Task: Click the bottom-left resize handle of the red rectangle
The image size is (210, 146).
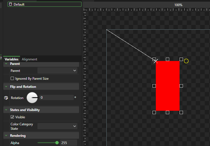Action: pos(154,112)
